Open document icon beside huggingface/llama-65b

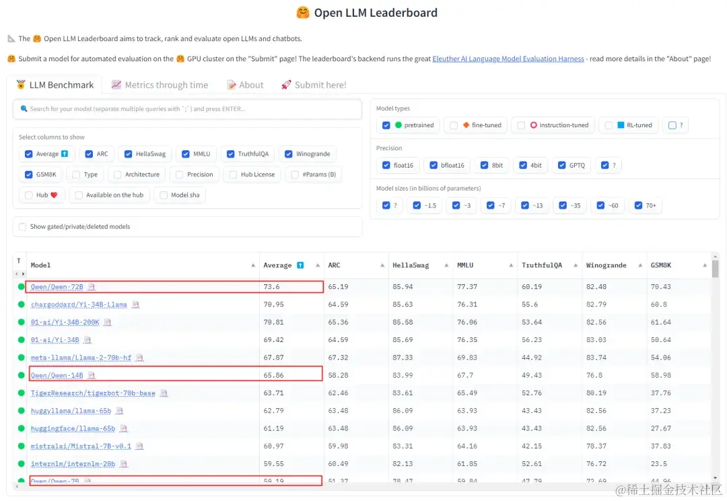click(123, 429)
